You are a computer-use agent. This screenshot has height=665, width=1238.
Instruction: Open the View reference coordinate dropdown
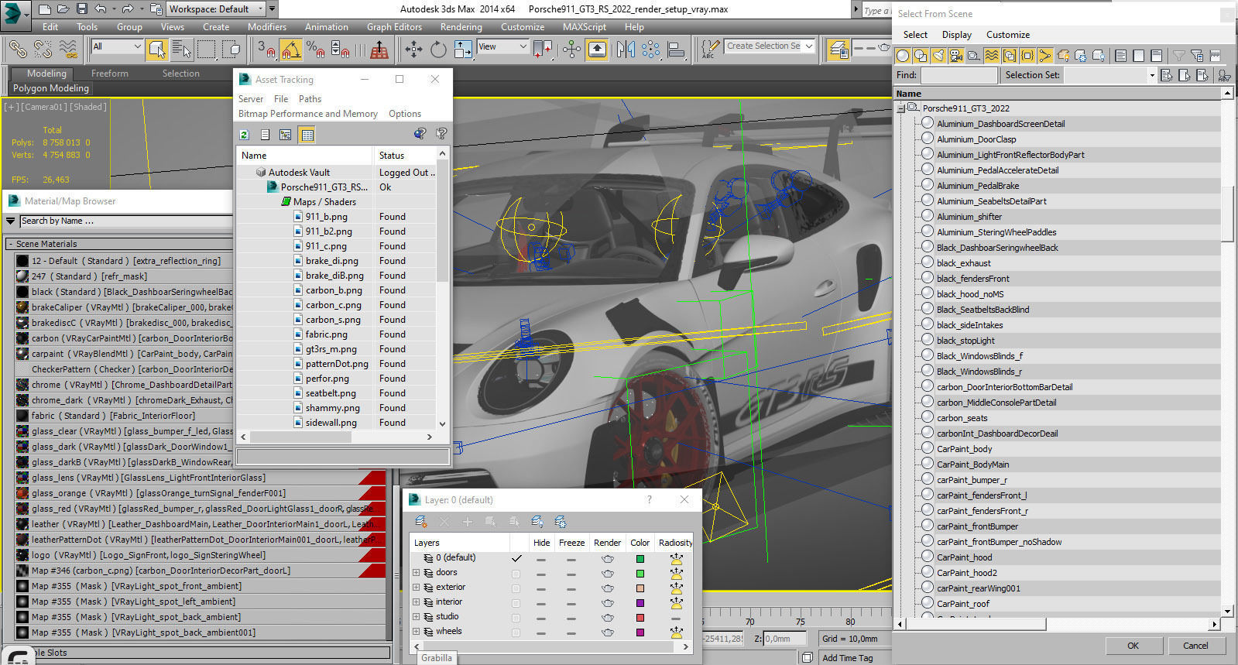(x=502, y=46)
